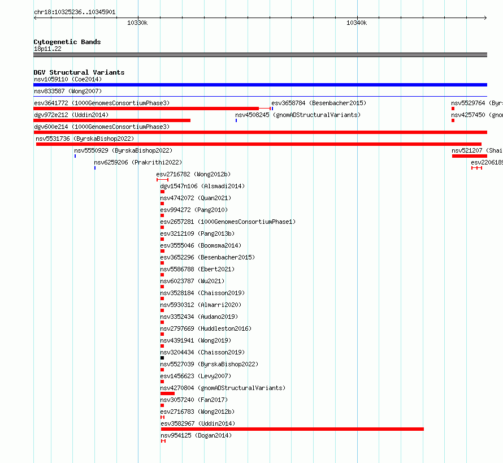Click the Cytogenetic Bands track title
This screenshot has height=463, width=503.
point(67,42)
